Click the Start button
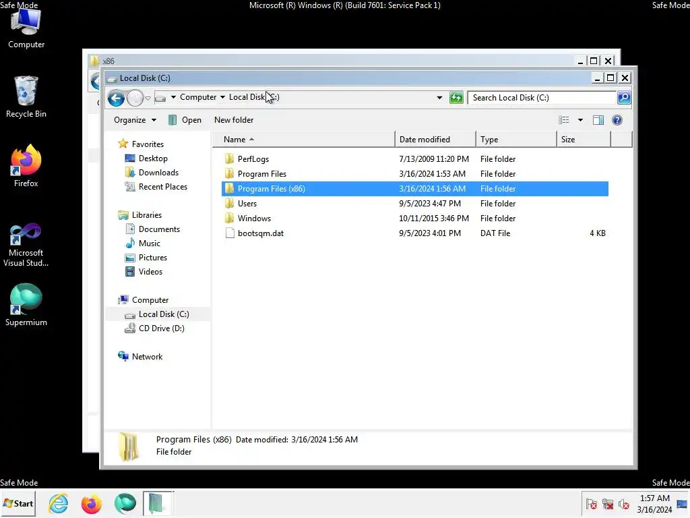 18,503
